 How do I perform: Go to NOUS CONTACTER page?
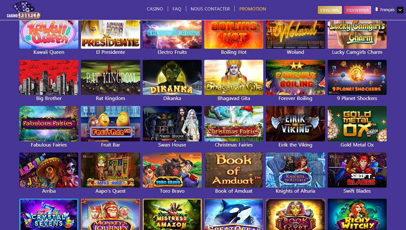[x=210, y=9]
